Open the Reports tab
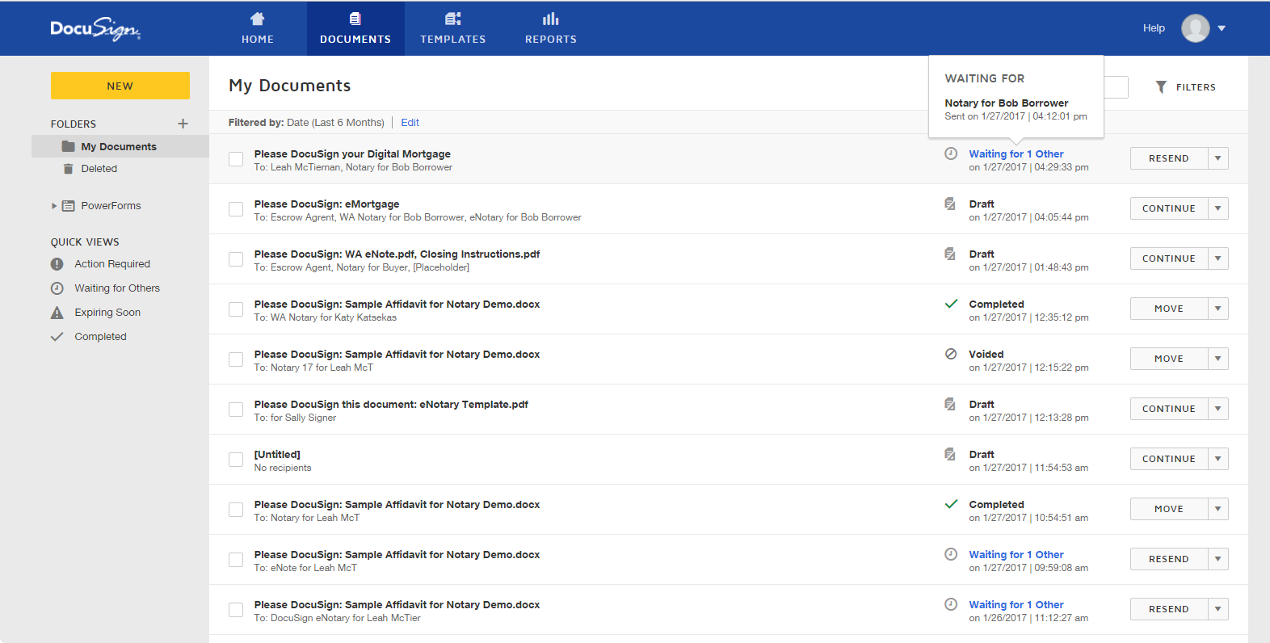 tap(550, 28)
